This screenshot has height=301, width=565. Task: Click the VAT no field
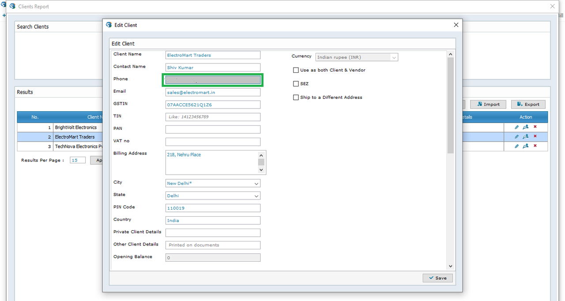click(x=213, y=142)
